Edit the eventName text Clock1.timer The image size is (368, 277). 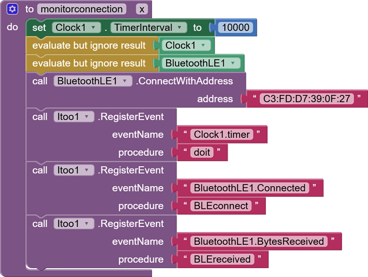click(x=222, y=135)
